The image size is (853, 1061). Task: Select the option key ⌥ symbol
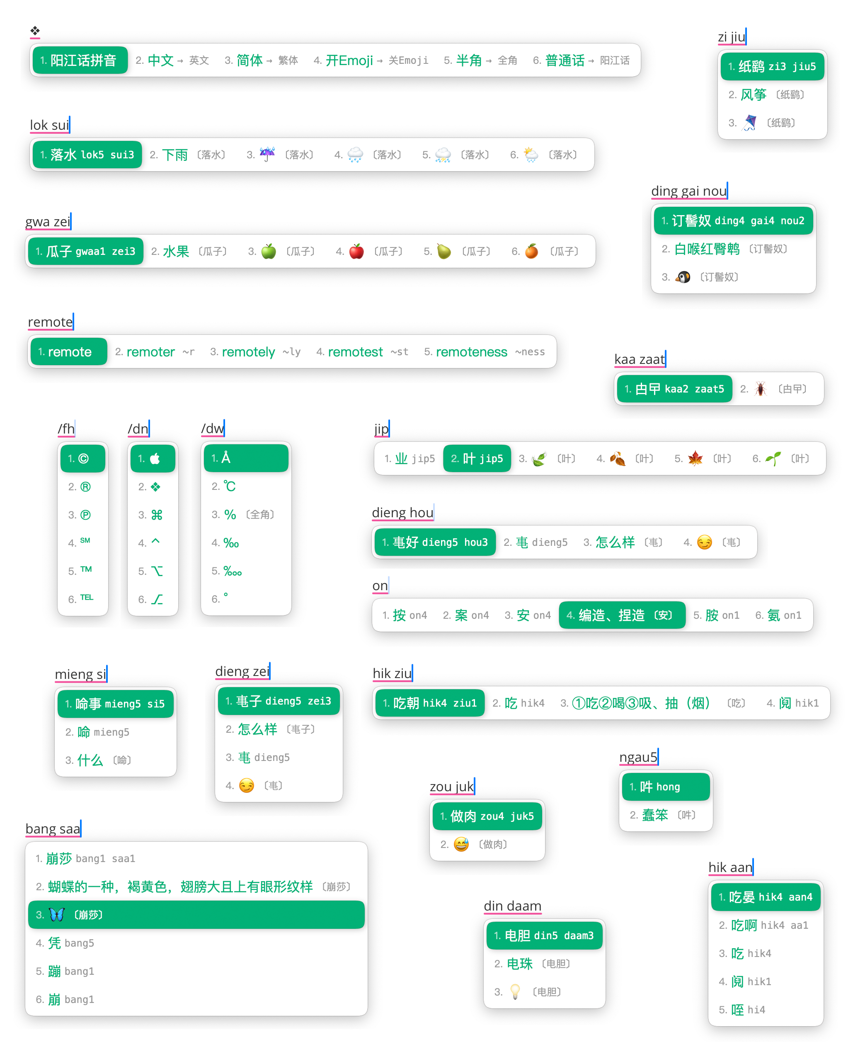point(157,571)
